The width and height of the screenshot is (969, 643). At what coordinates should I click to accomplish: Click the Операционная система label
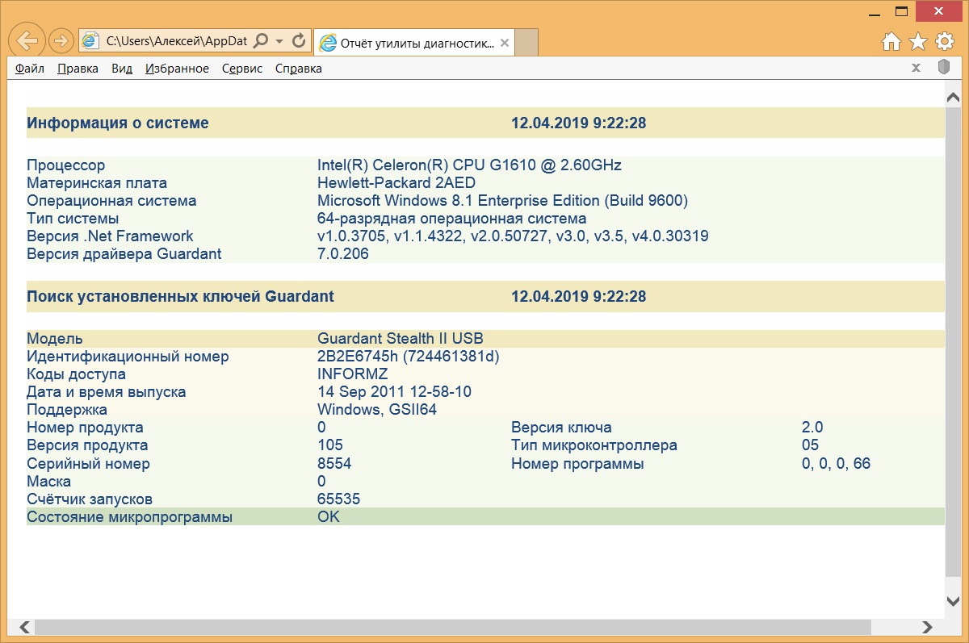pos(111,201)
